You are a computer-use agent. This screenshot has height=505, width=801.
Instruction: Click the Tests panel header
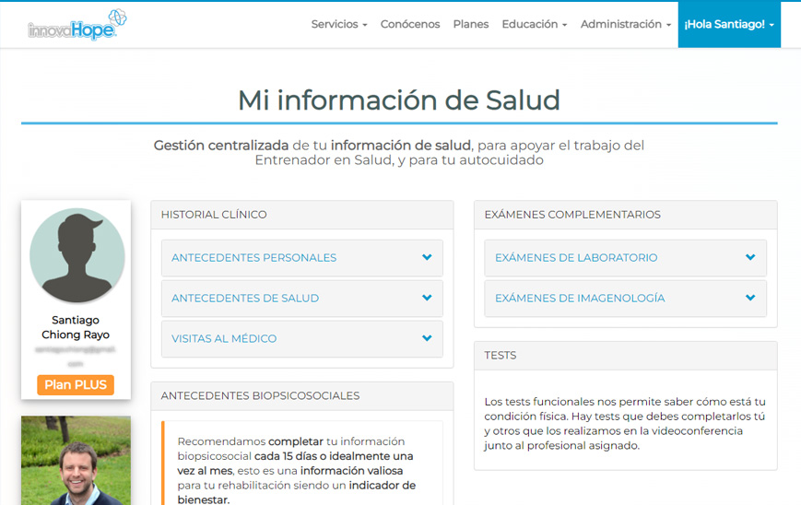(501, 356)
